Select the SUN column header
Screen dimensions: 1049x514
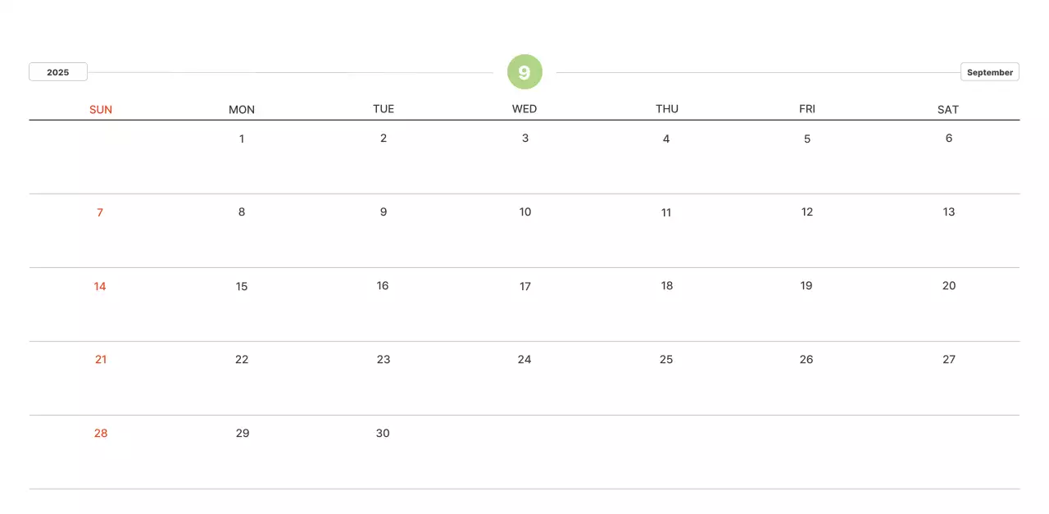coord(101,110)
